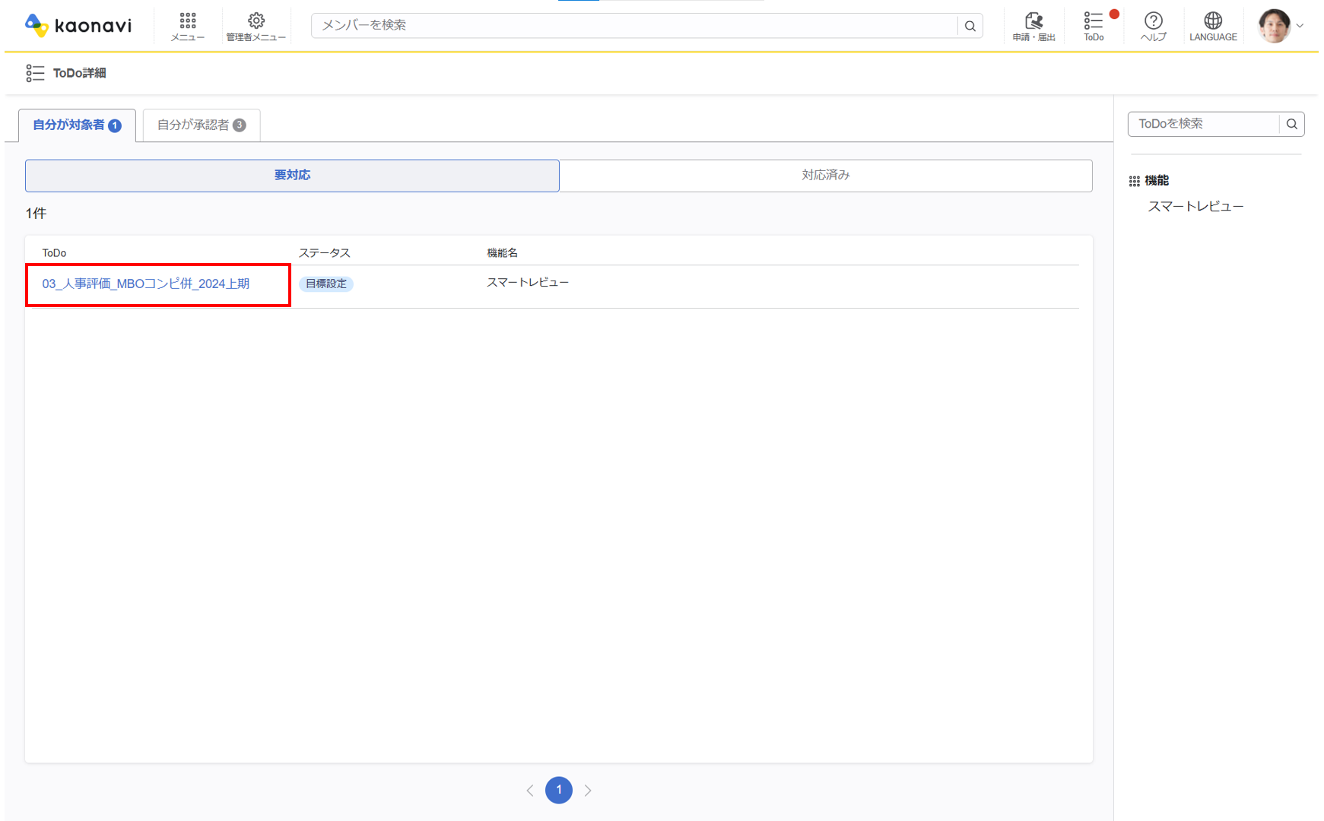Select the 要対応 view
The image size is (1324, 821).
click(292, 176)
